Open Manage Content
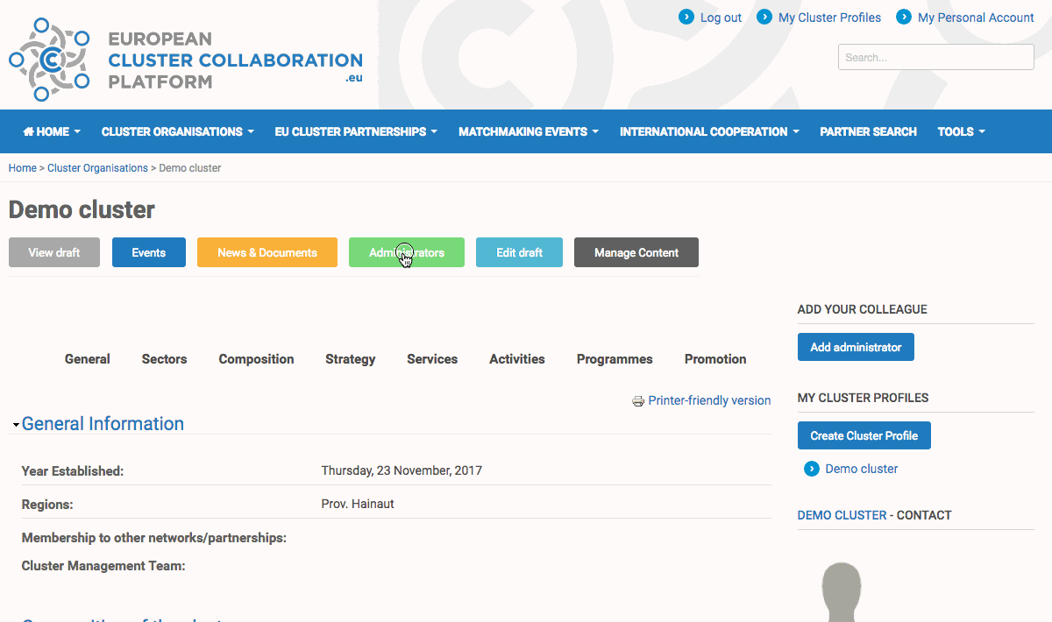 [x=636, y=252]
